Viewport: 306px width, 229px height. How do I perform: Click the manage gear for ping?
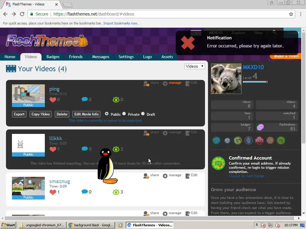click(165, 83)
